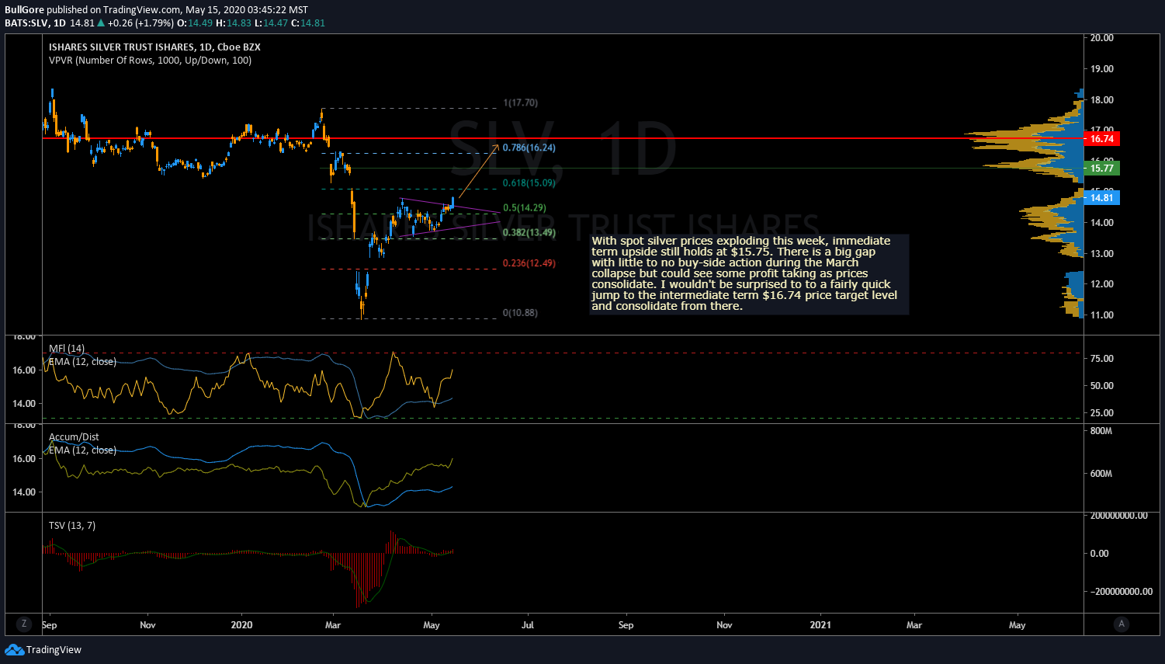Click the "Jul" time axis label
The height and width of the screenshot is (664, 1165).
tap(528, 625)
